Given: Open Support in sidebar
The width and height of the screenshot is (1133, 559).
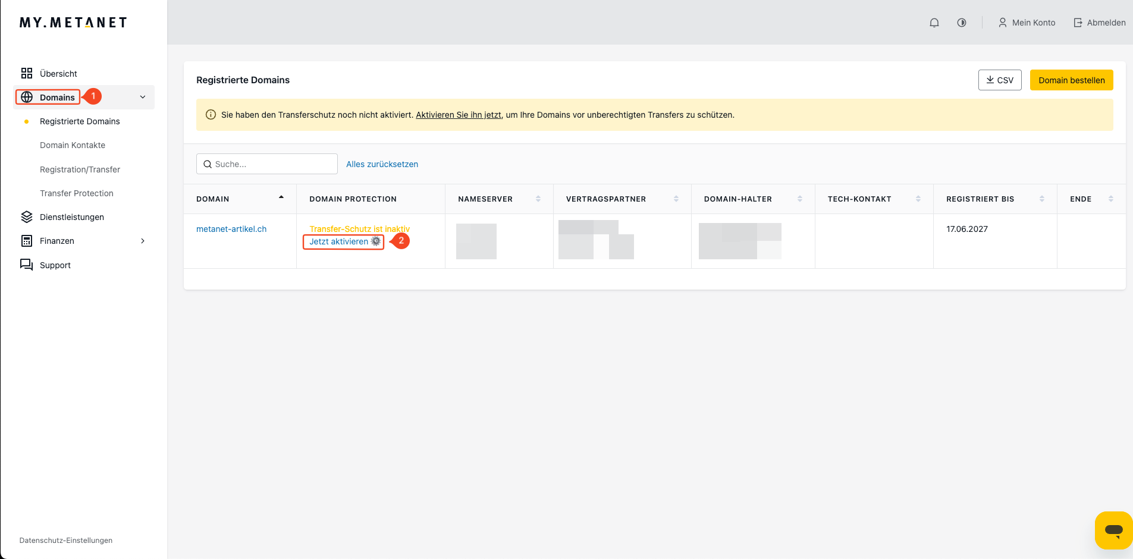Looking at the screenshot, I should coord(55,265).
